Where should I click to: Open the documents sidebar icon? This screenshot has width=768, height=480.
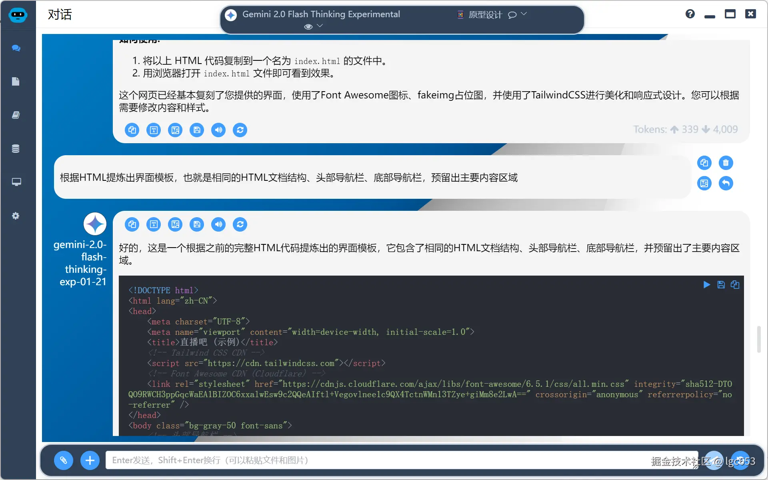click(16, 82)
